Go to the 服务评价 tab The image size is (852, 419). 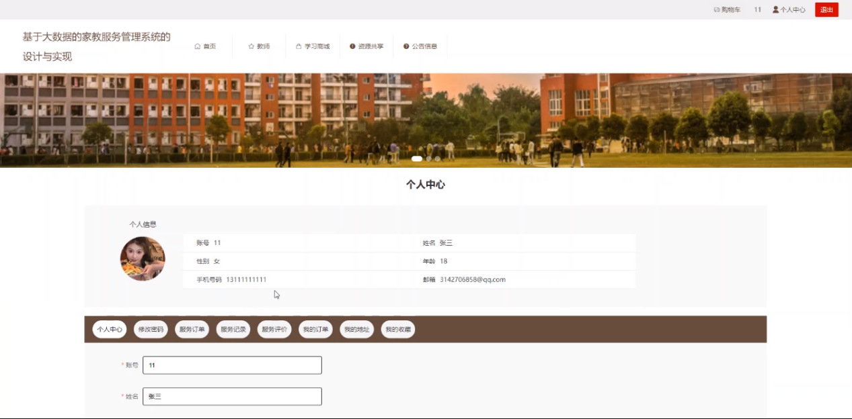point(274,330)
